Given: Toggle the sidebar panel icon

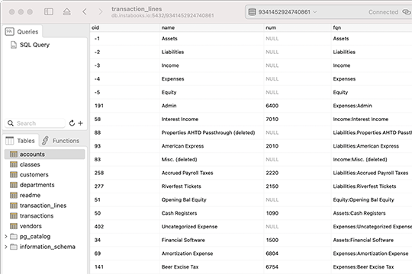Looking at the screenshot, I should click(x=49, y=12).
